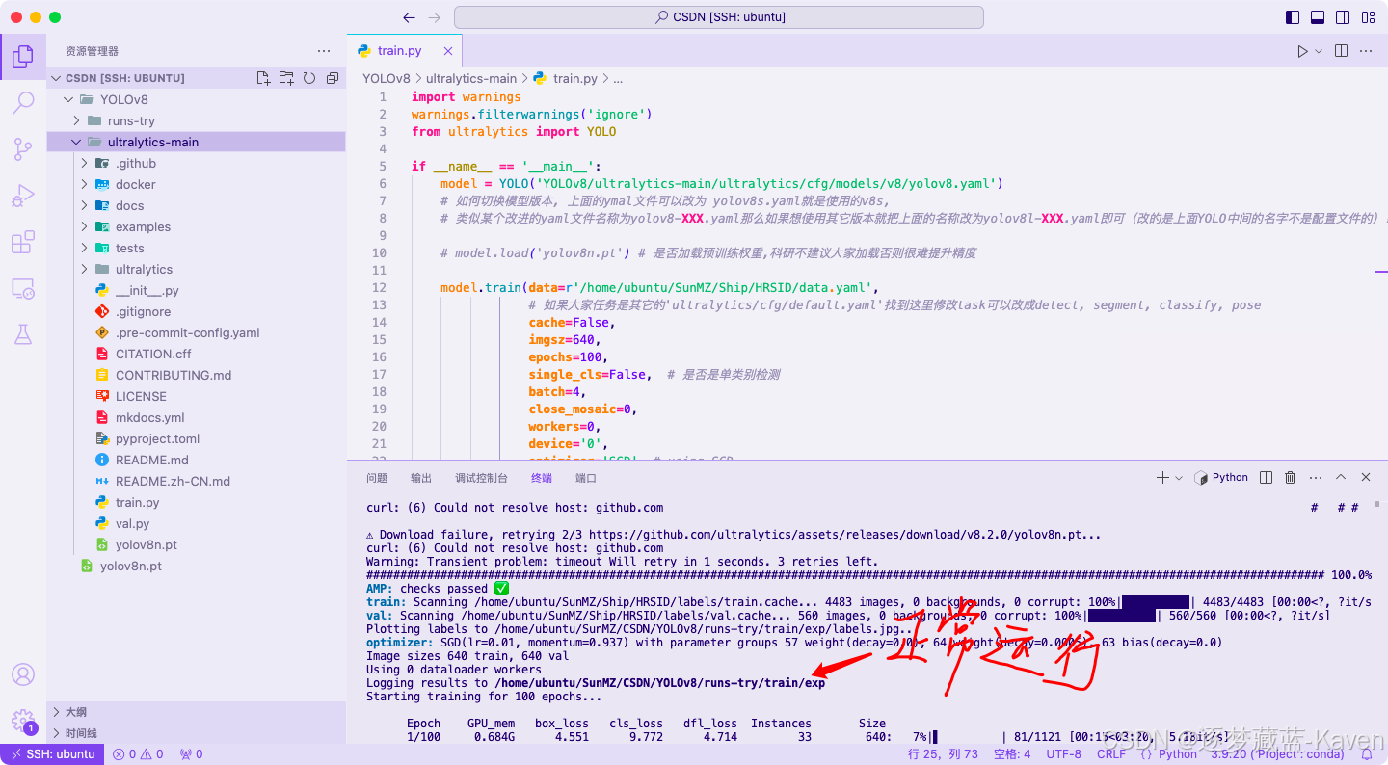Switch to the 问题 problems tab

coord(377,478)
